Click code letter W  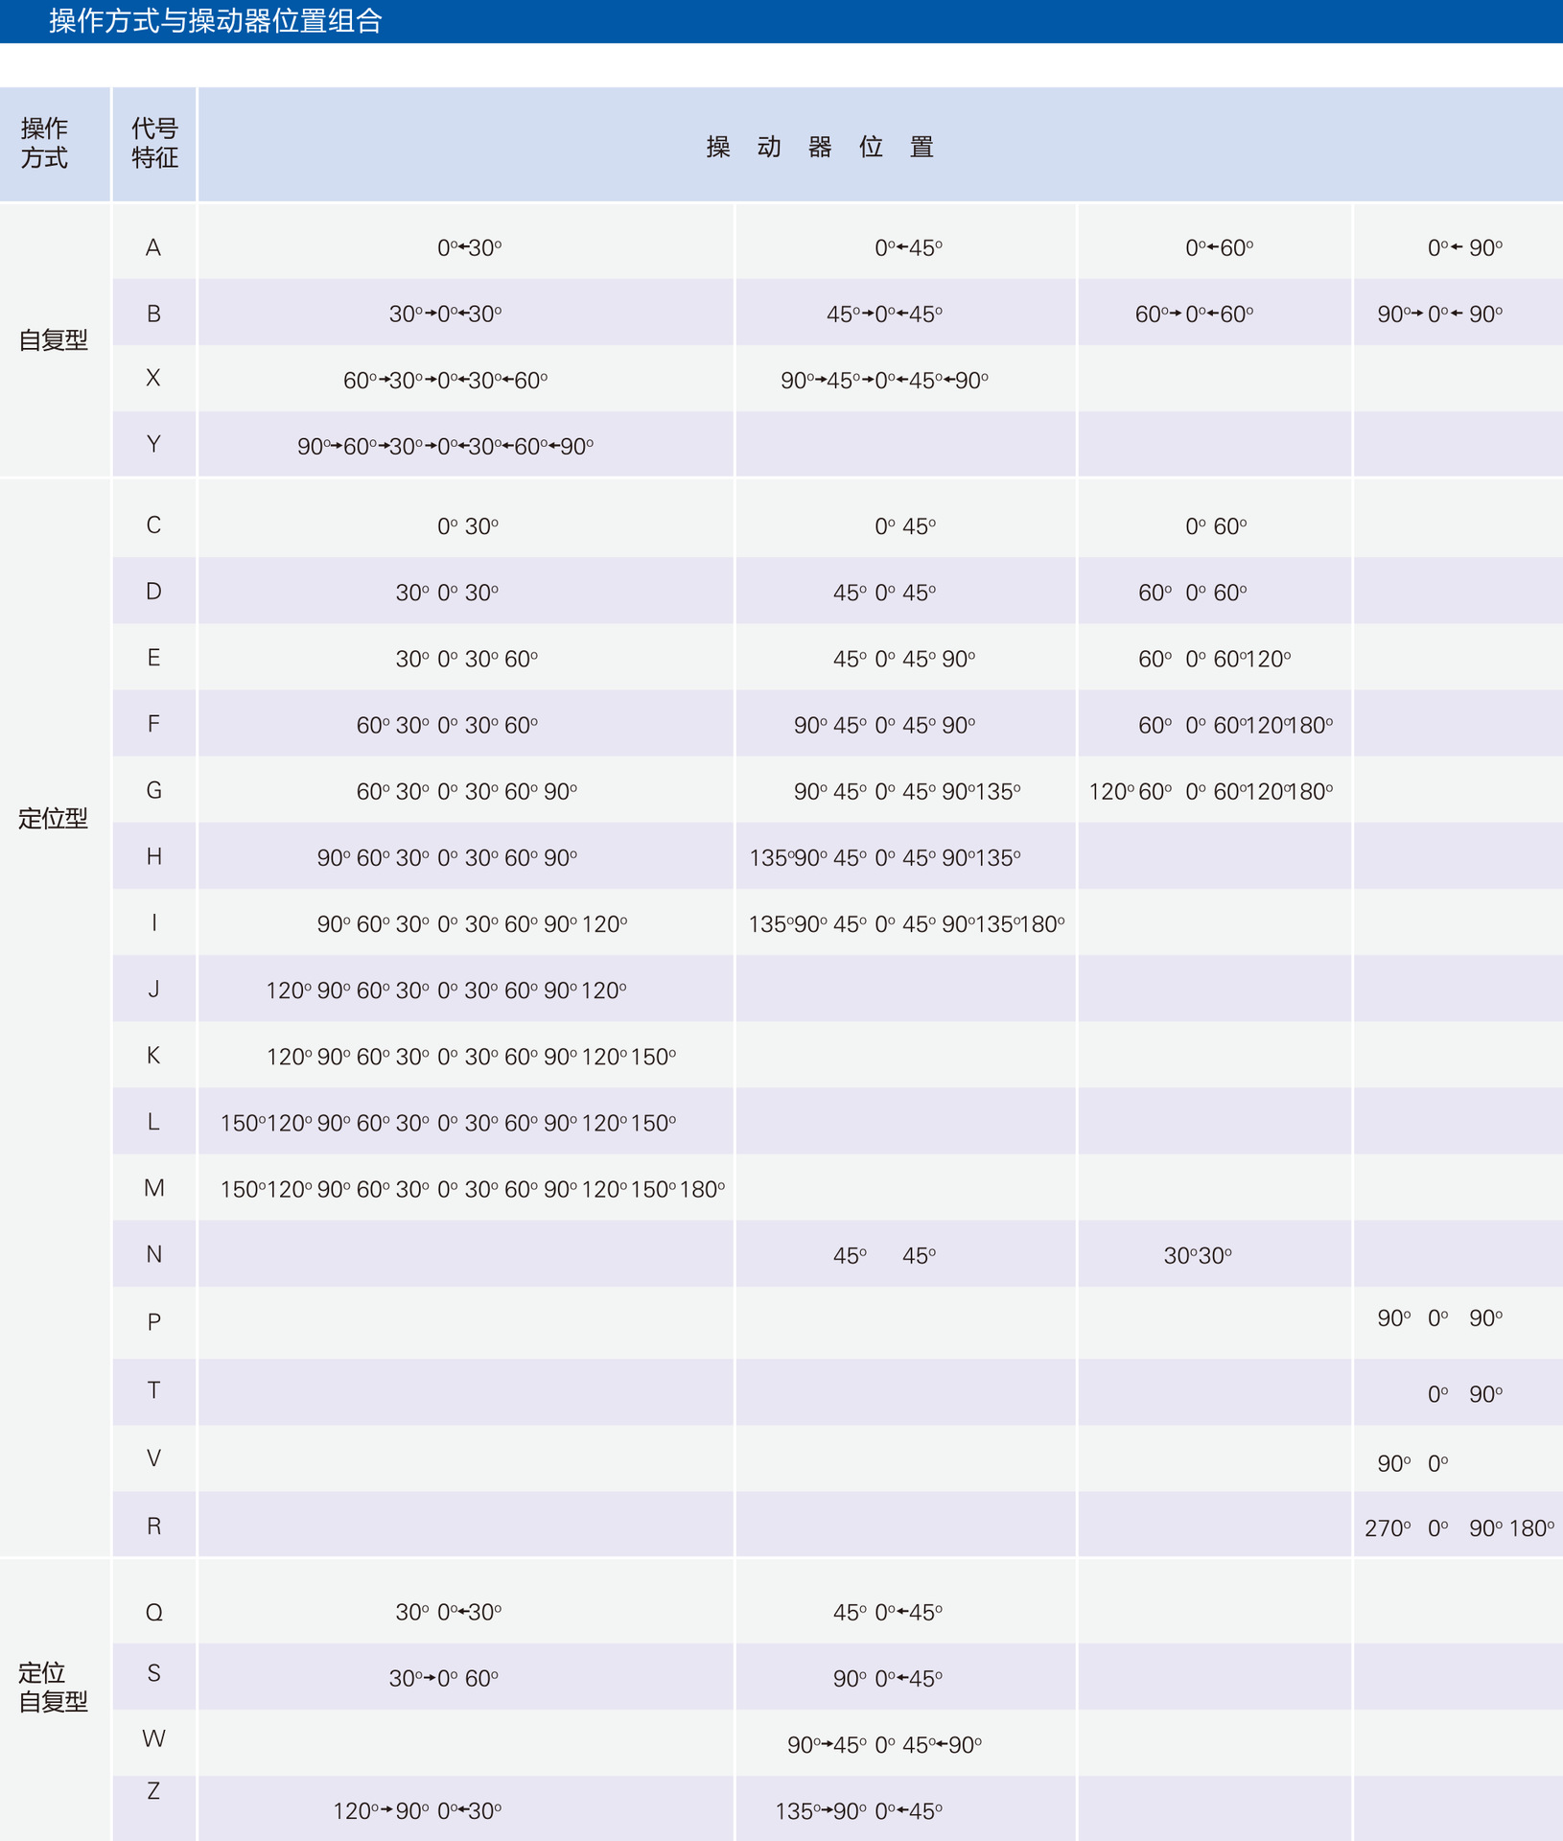[x=153, y=1738]
